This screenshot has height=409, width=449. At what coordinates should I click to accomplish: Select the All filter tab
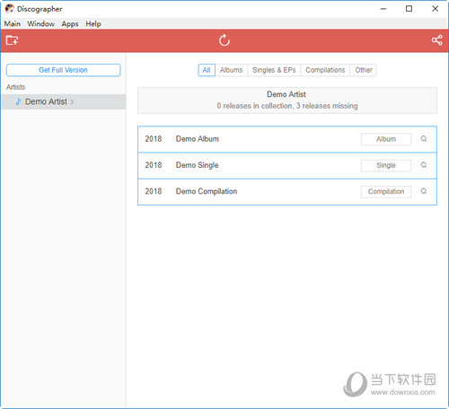click(x=207, y=70)
